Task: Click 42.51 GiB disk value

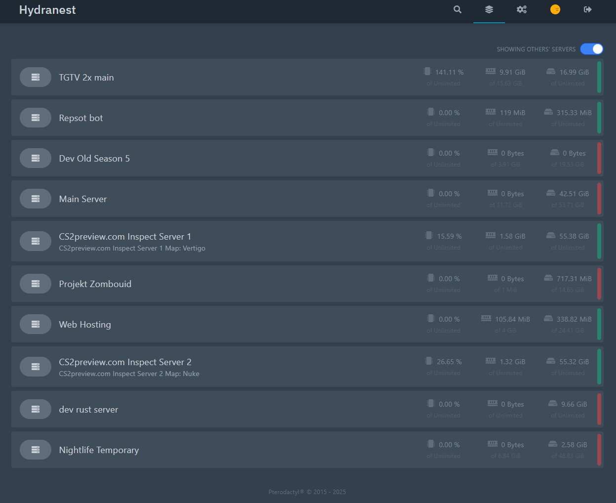Action: coord(574,194)
